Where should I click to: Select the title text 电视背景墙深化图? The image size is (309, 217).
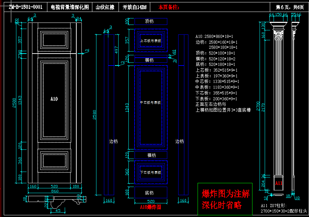(x=70, y=7)
